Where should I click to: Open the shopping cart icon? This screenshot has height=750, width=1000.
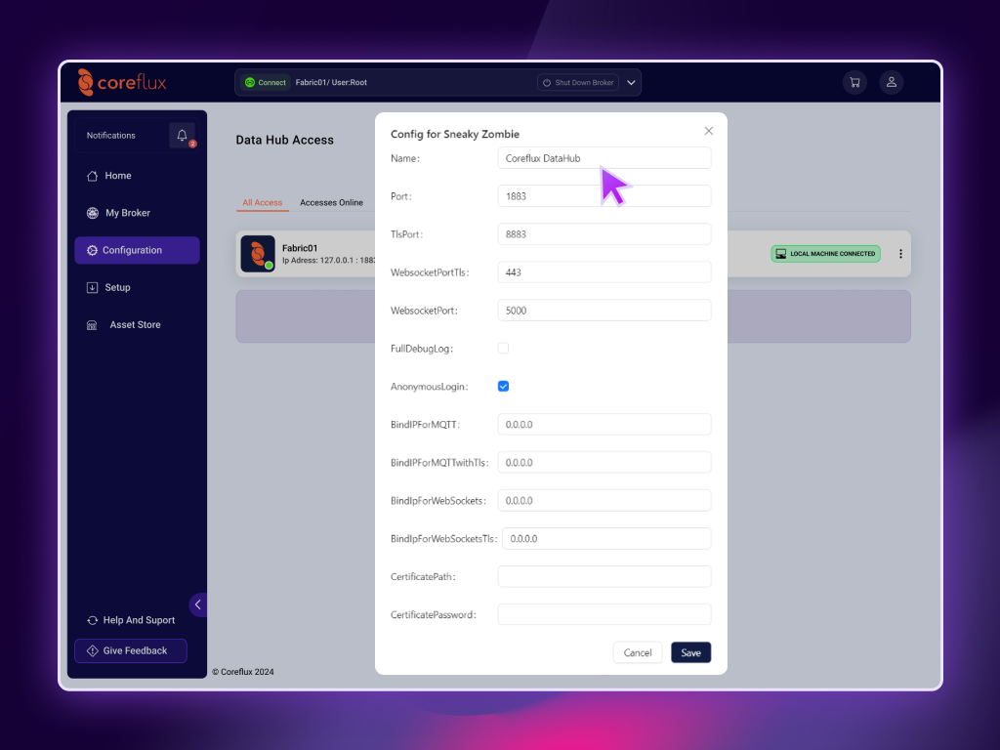pos(854,83)
